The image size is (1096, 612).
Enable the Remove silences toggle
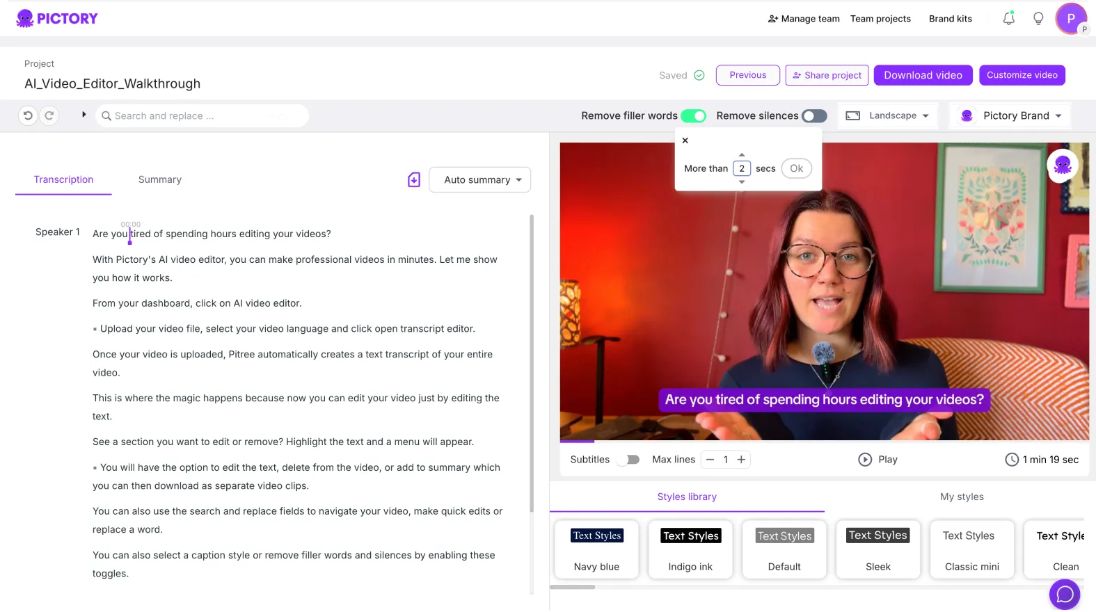[x=814, y=116]
